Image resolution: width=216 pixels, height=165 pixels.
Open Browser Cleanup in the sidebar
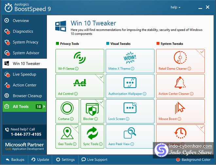[x=25, y=96]
